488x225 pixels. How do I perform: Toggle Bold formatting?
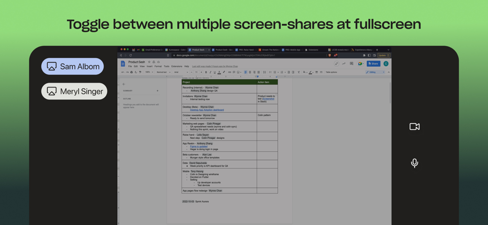[206, 72]
